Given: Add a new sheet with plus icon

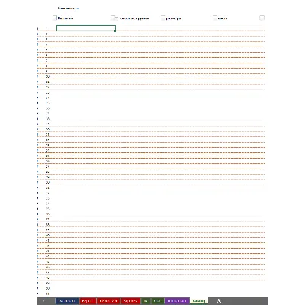Looking at the screenshot, I should (x=219, y=301).
